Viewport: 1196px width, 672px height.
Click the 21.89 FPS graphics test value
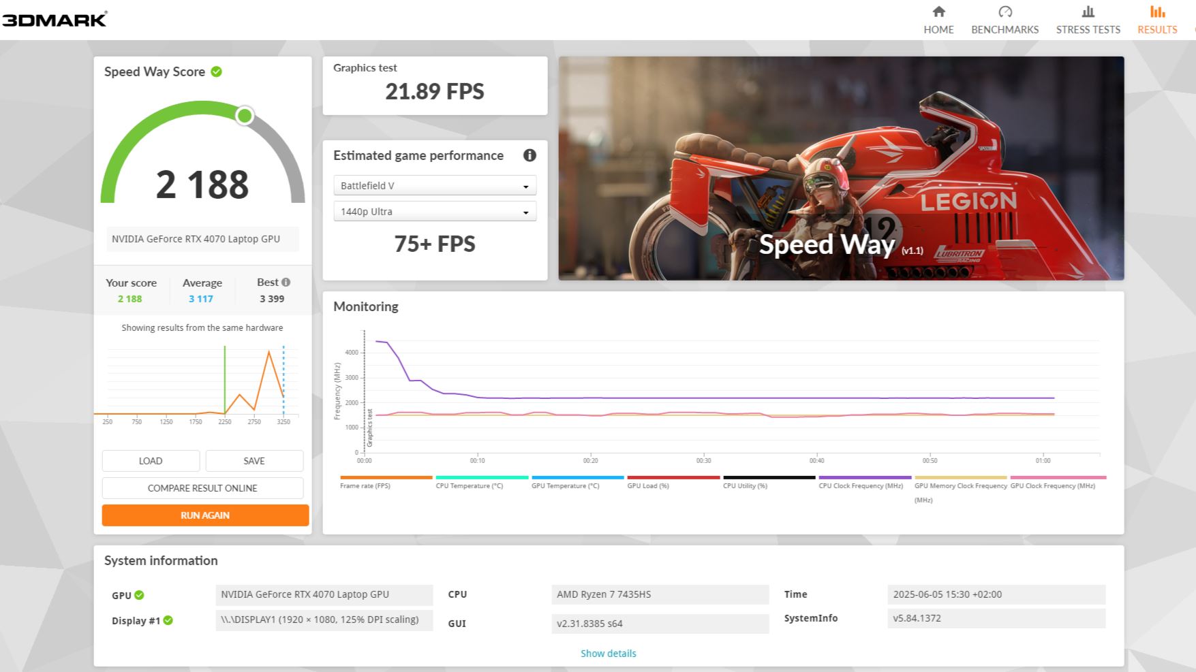[435, 91]
